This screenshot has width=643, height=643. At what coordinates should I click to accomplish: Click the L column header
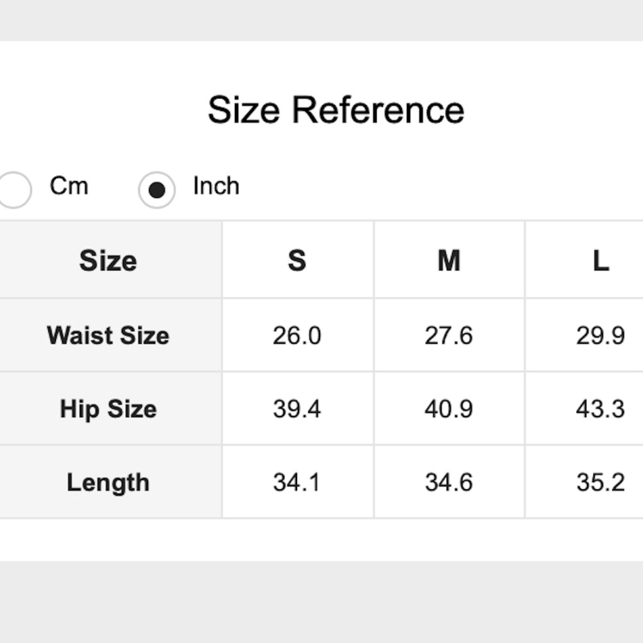point(600,261)
